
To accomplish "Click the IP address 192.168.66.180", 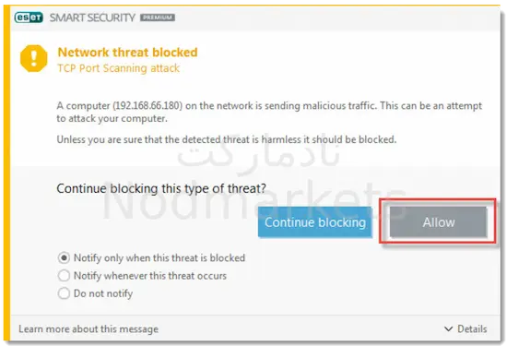I will coord(147,106).
